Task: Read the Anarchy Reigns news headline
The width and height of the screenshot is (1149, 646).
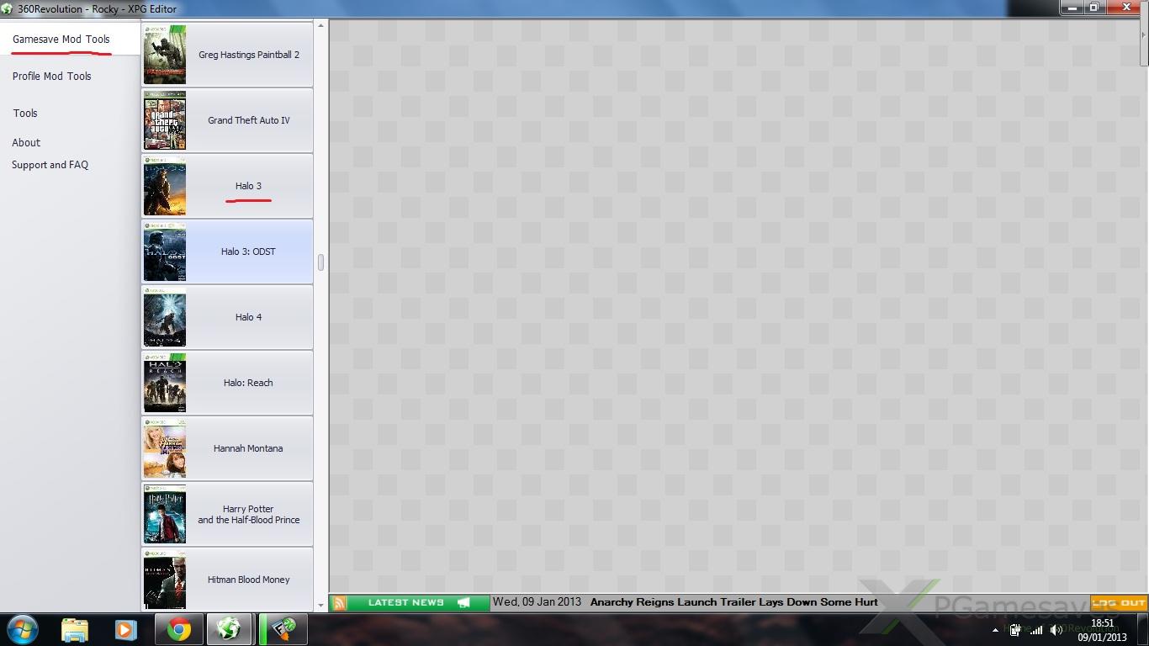Action: point(733,602)
